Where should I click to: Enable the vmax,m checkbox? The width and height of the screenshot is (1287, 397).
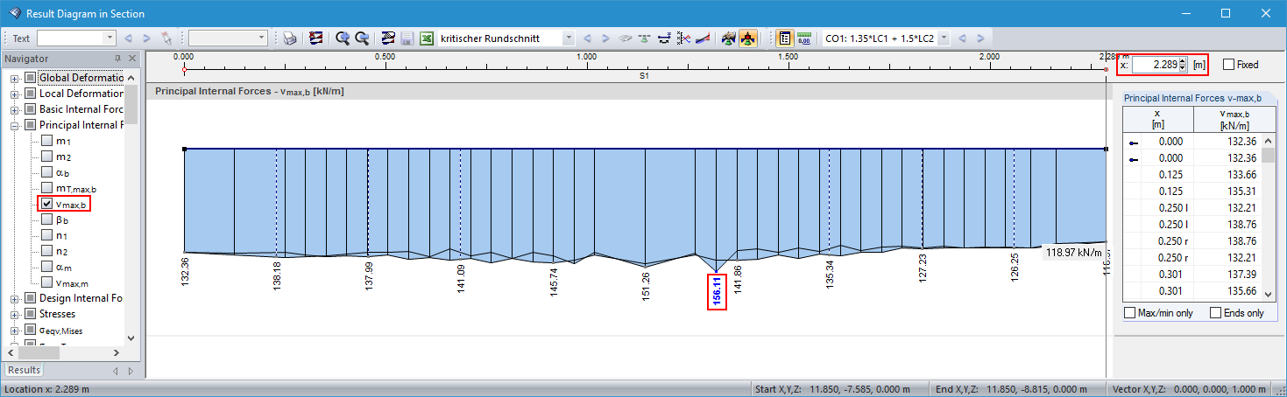(x=46, y=282)
